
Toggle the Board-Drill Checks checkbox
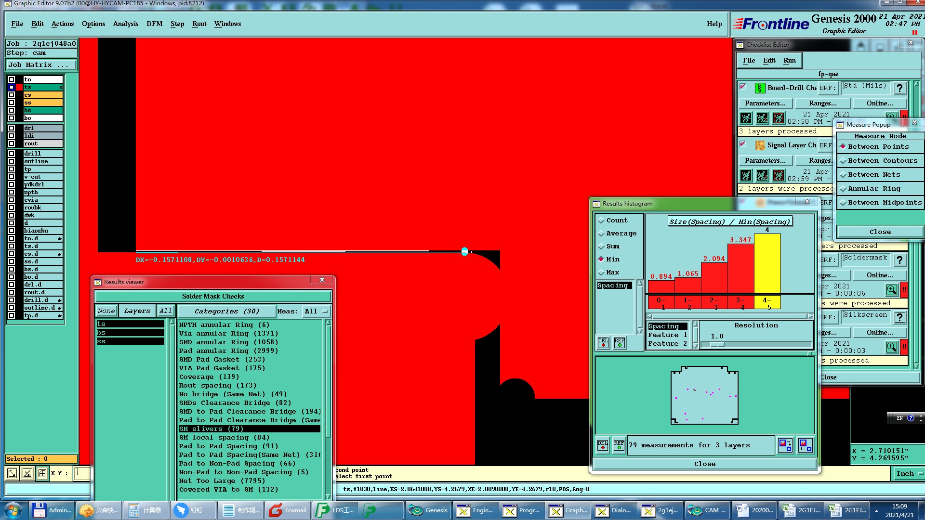pos(742,87)
